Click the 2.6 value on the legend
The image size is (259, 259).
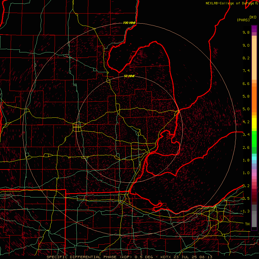coord(246,148)
